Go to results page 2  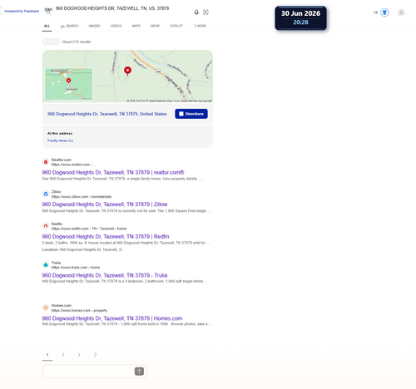click(63, 355)
